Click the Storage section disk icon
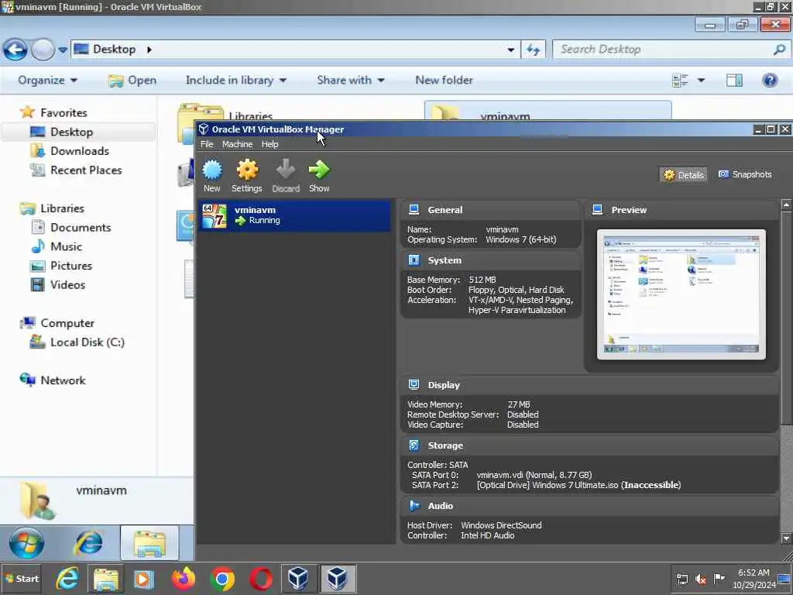The image size is (793, 595). click(x=414, y=445)
